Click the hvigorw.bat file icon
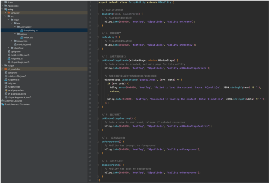This screenshot has width=270, height=183. [6, 87]
